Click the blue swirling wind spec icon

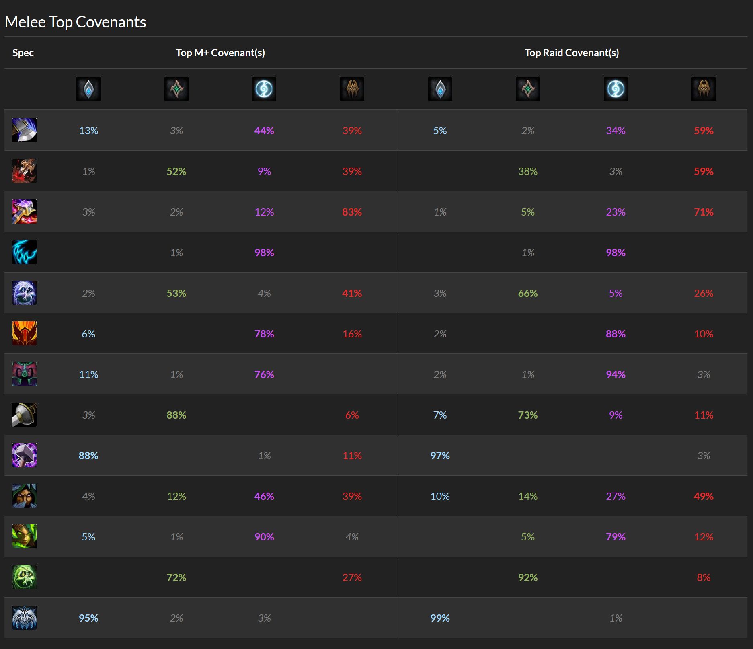[25, 252]
